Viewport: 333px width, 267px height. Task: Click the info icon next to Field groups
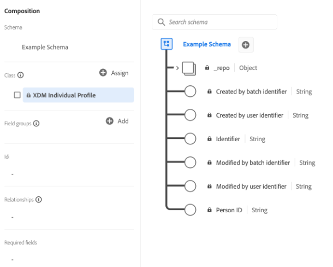pyautogui.click(x=36, y=124)
